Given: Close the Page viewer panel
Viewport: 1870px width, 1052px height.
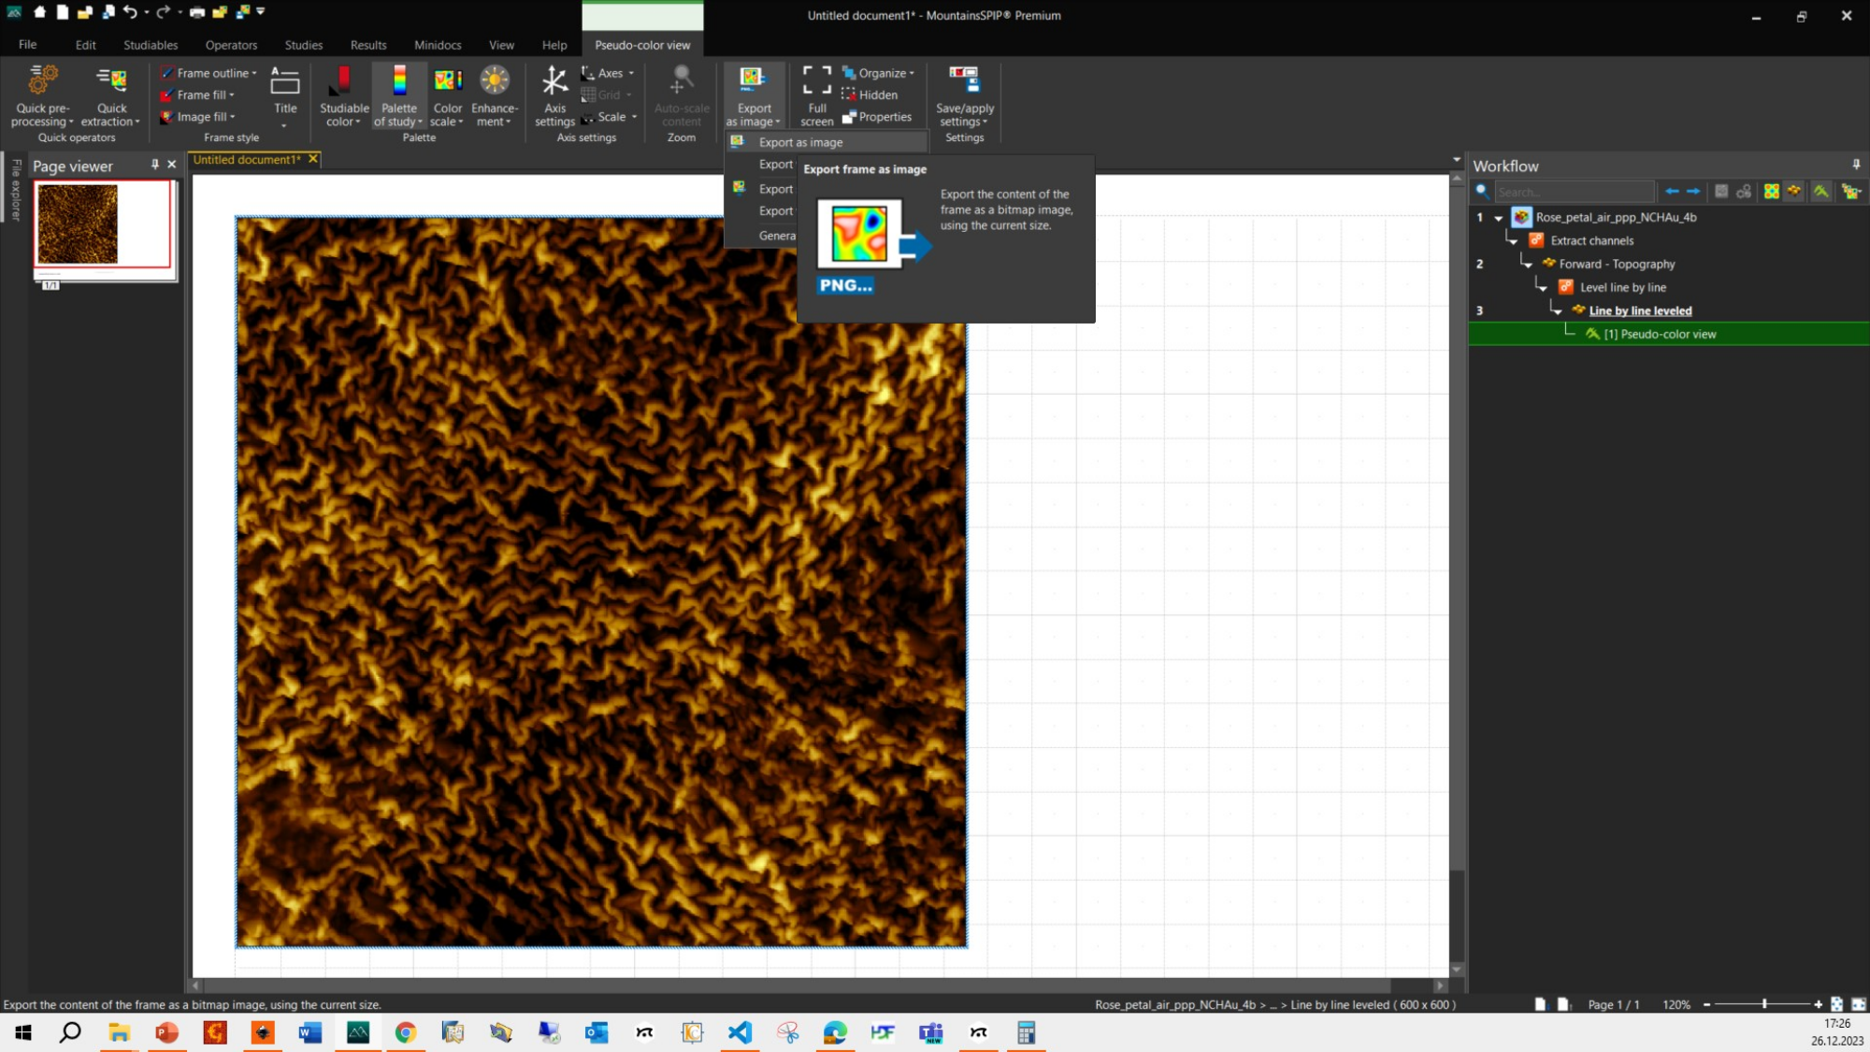Looking at the screenshot, I should (x=172, y=165).
